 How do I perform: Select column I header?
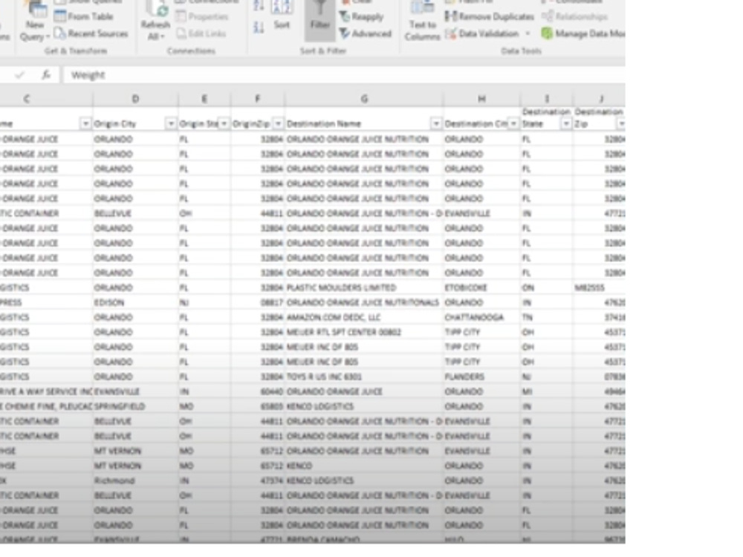[547, 99]
